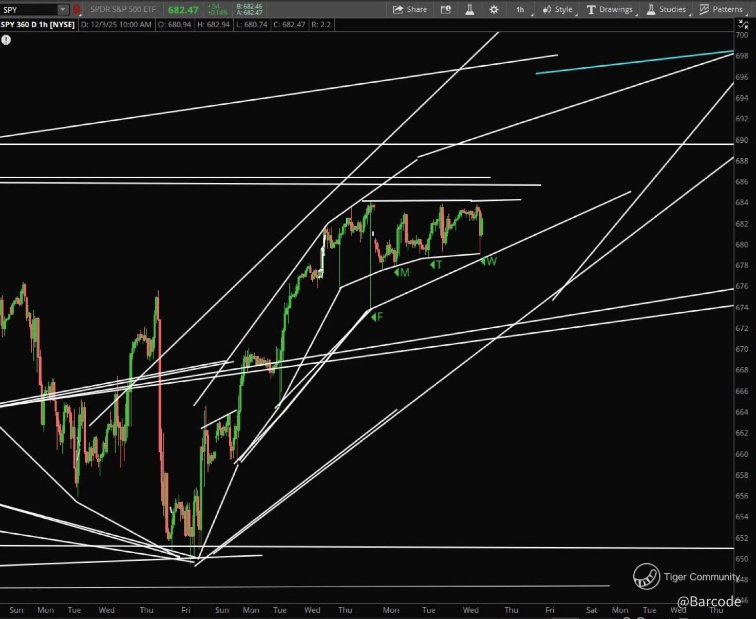Click the 690 price axis label
Image resolution: width=756 pixels, height=619 pixels.
(742, 140)
